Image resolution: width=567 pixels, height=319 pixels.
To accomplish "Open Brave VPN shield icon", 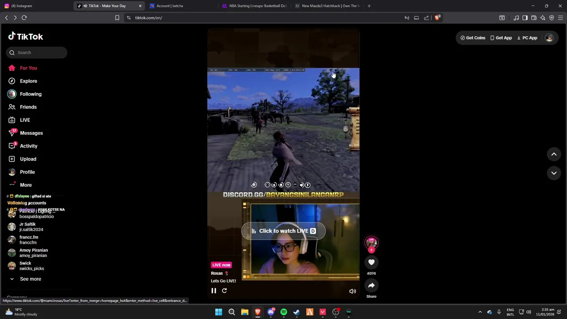I will 551,18.
